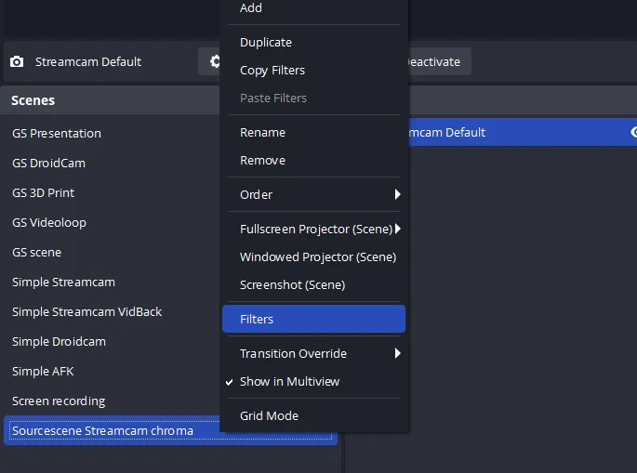Select the Screen recording scene

tap(59, 401)
